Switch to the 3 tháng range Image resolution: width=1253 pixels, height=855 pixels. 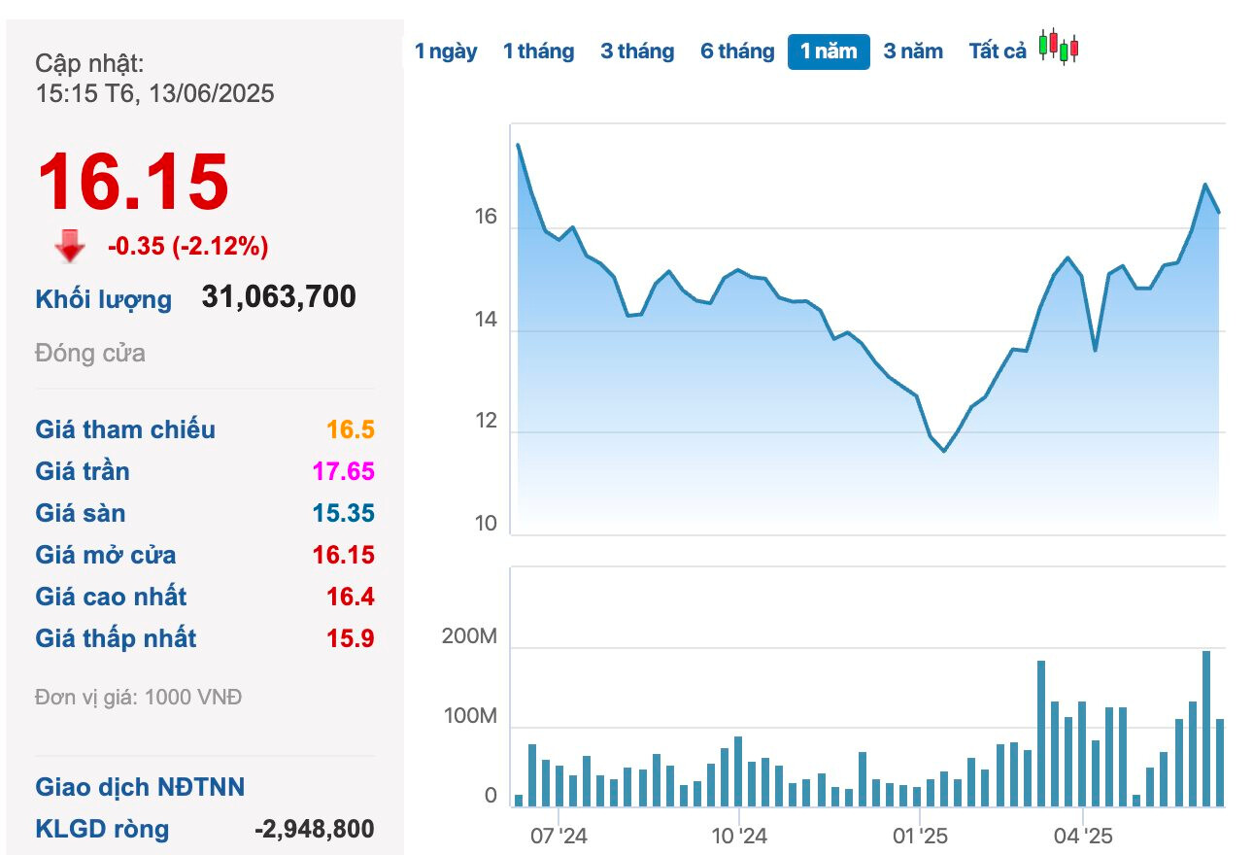(x=637, y=51)
